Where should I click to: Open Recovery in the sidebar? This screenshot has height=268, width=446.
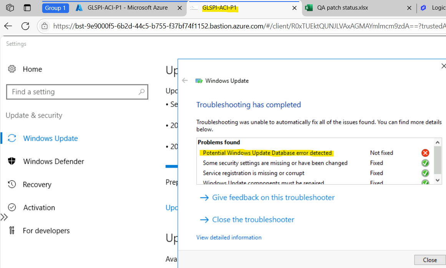tap(37, 185)
